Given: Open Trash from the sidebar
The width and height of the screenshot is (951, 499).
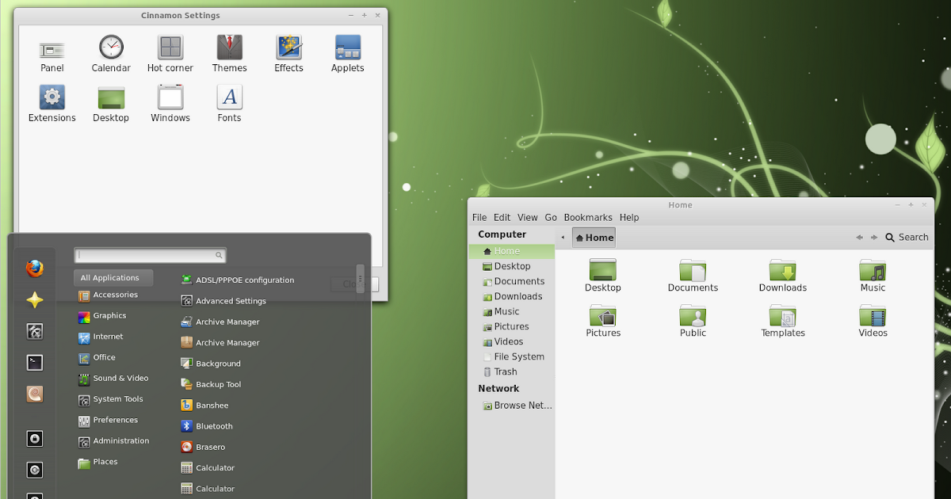Looking at the screenshot, I should click(x=506, y=371).
